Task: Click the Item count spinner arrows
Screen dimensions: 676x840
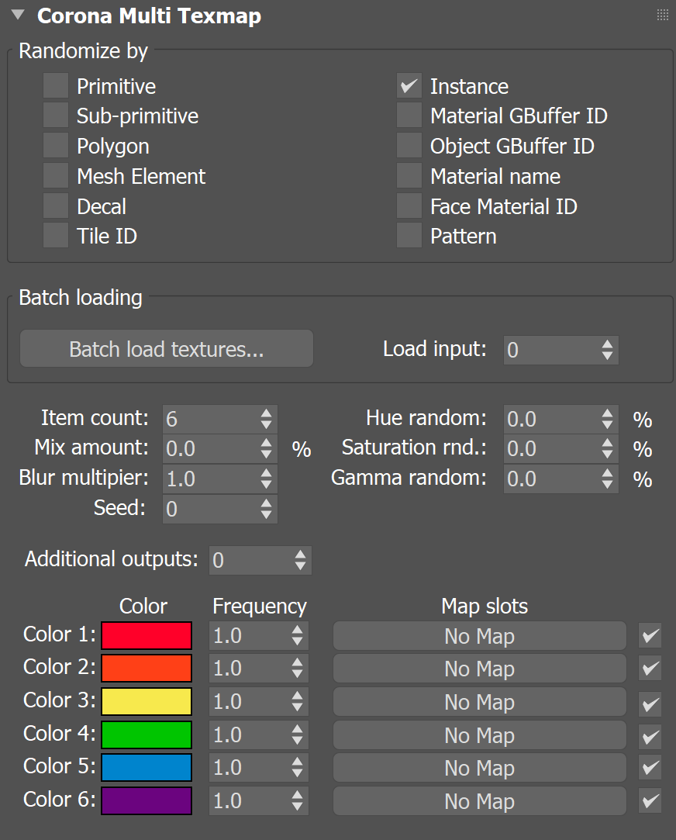Action: tap(267, 418)
